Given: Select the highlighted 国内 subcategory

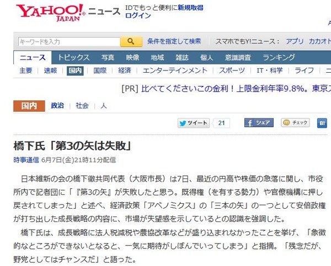Looking at the screenshot, I should pyautogui.click(x=75, y=70).
